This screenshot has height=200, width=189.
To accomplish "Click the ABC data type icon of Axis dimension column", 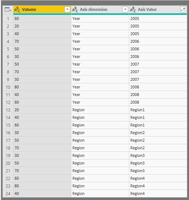I will tap(75, 9).
